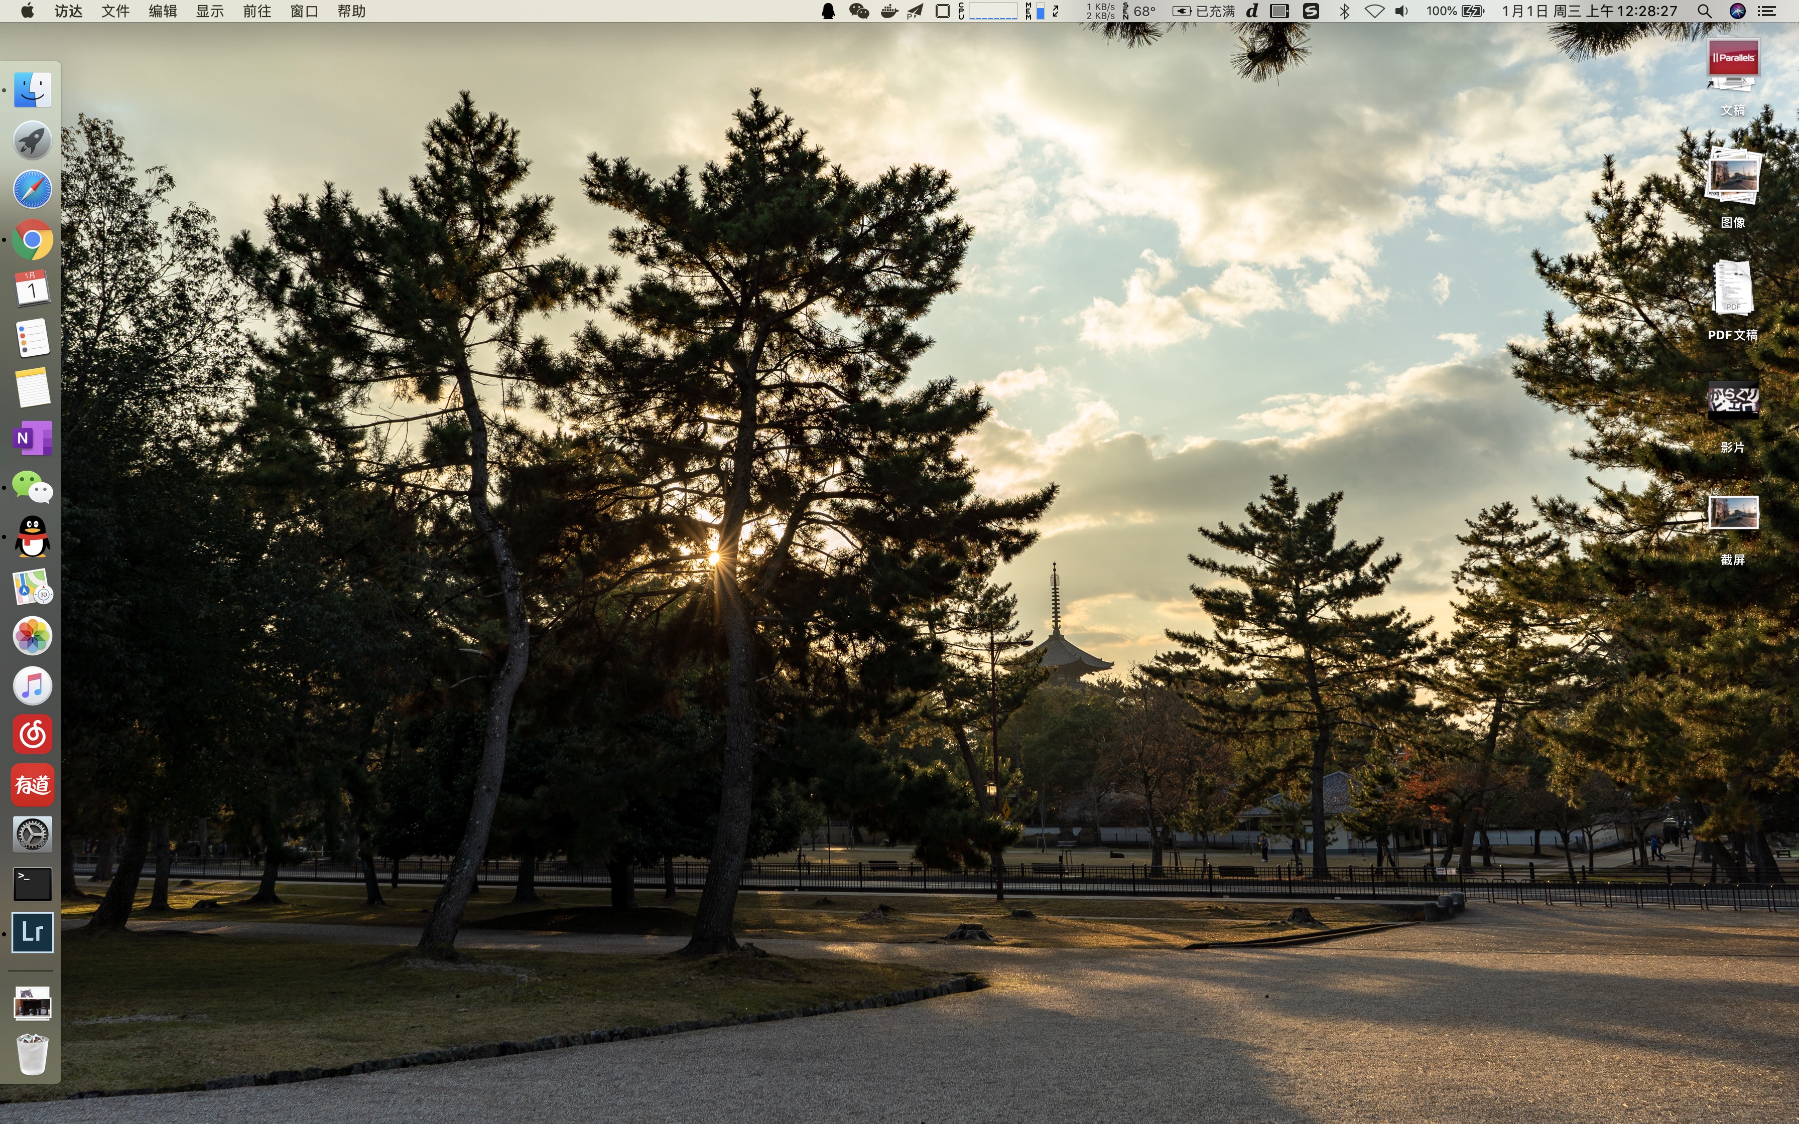1799x1124 pixels.
Task: Open Spotlight search magnifier
Action: (x=1705, y=11)
